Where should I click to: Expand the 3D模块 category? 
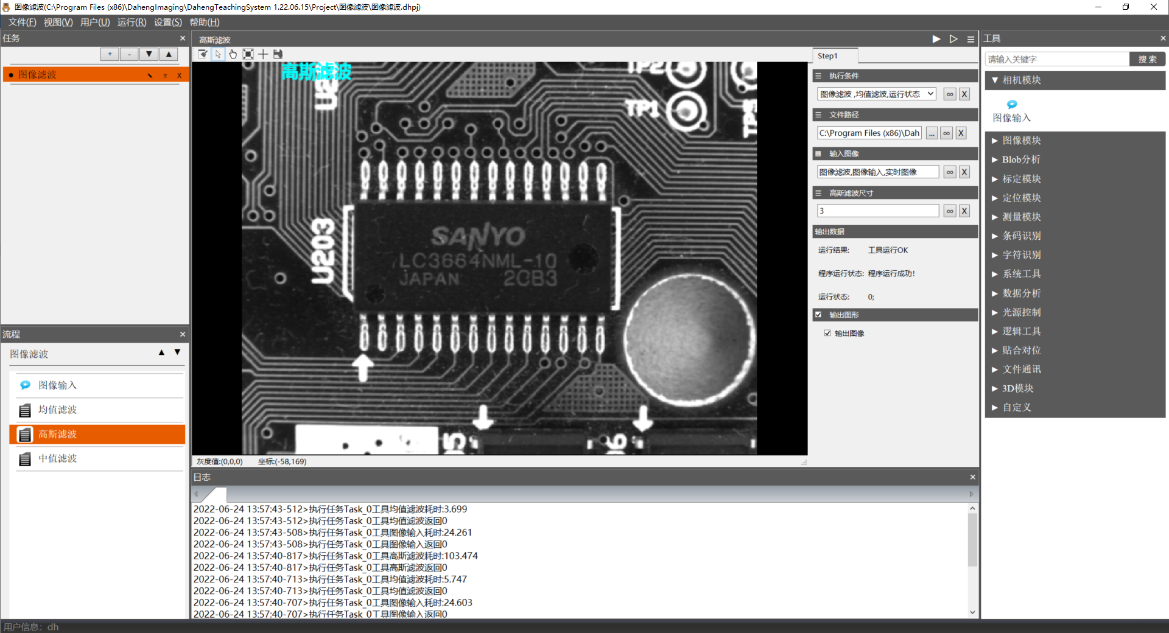(1075, 388)
